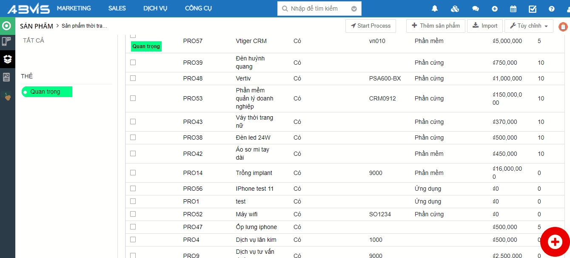Open the notifications bell

pyautogui.click(x=435, y=9)
